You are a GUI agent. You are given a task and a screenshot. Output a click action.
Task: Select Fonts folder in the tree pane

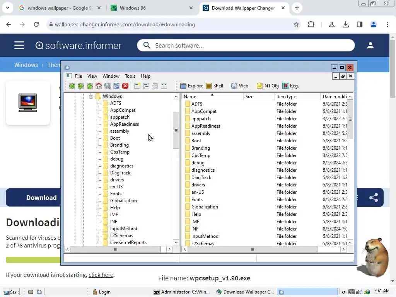116,194
